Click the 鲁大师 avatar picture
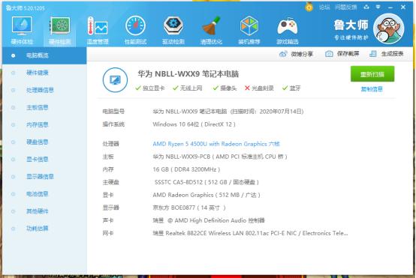Viewport: 416px width, 278px height. coord(389,28)
